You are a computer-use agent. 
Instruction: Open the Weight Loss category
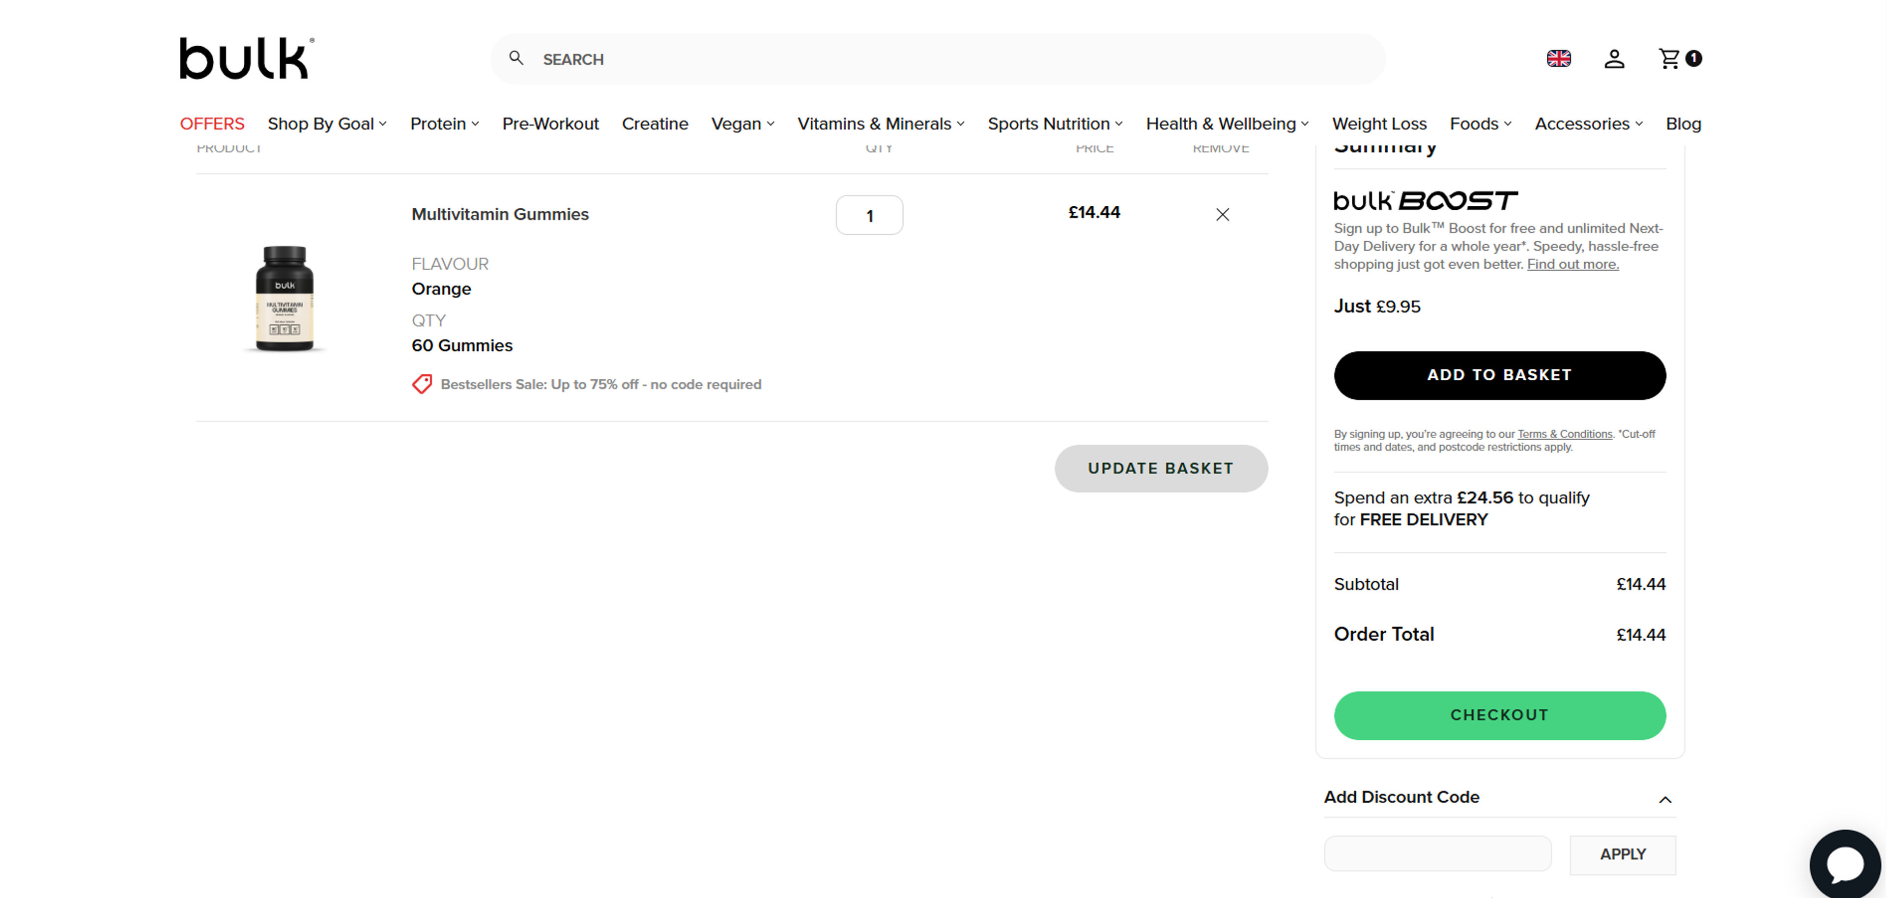pyautogui.click(x=1378, y=124)
